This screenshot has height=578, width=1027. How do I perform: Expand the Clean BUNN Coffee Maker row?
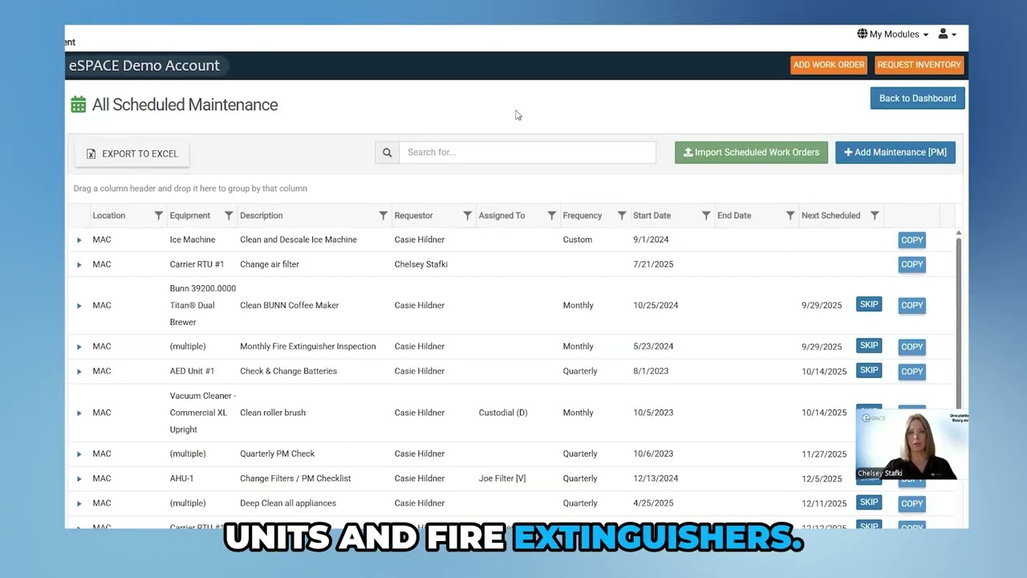(79, 305)
